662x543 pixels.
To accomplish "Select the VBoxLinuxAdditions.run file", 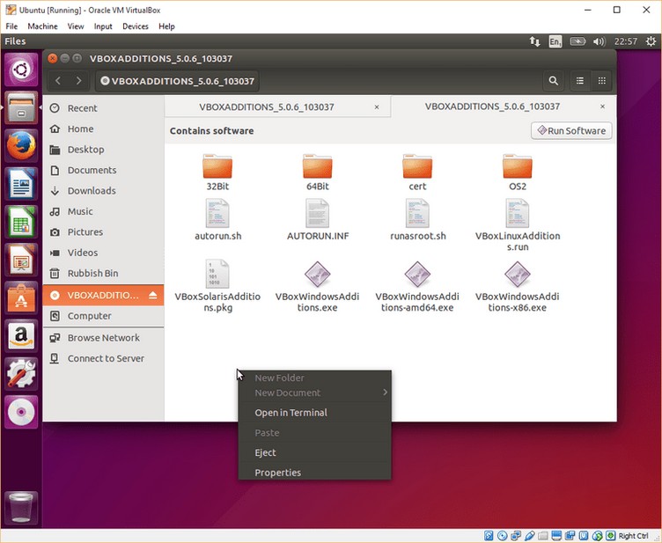I will pyautogui.click(x=518, y=225).
